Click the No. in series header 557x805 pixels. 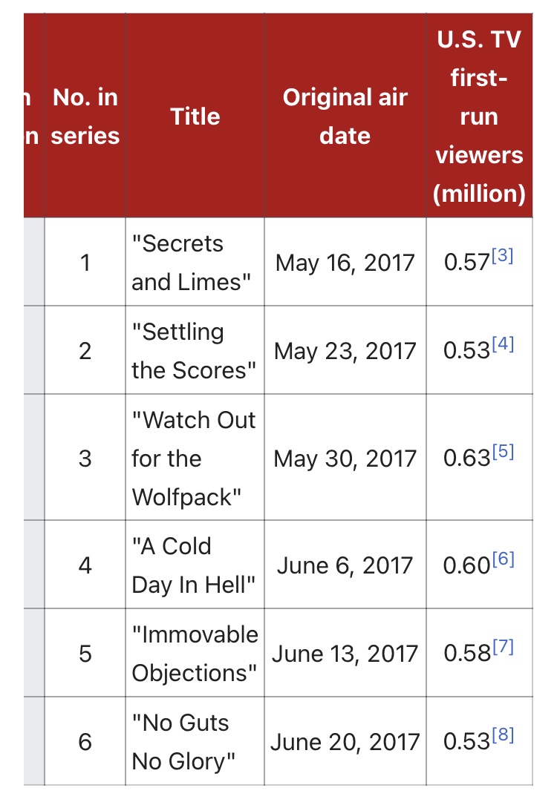click(x=85, y=116)
